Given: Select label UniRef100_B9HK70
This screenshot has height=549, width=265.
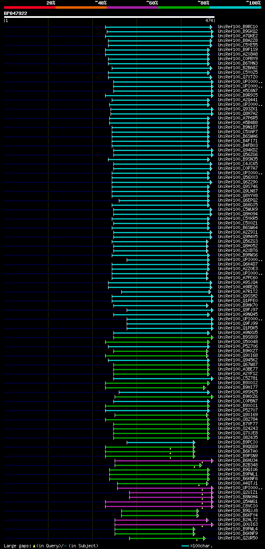Looking at the screenshot, I should click(238, 305).
